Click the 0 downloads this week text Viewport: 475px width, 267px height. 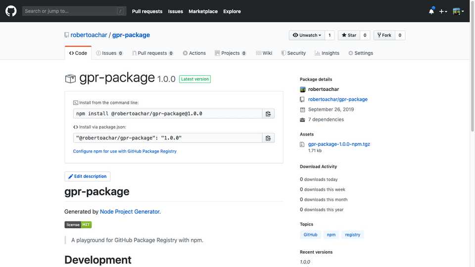(x=323, y=189)
